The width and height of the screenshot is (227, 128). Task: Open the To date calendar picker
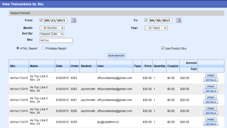tap(179, 20)
